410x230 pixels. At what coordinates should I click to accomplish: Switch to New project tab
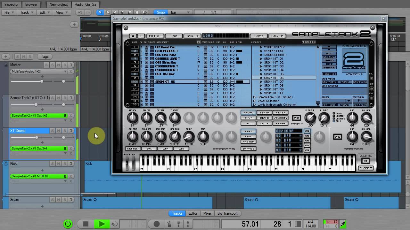59,4
